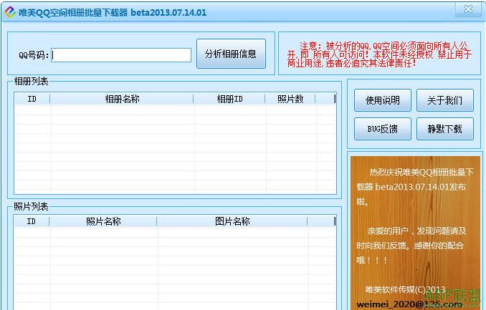486x310 pixels.
Task: Click the 唯美软件传媒(C)2013 copyright text
Action: coord(405,289)
